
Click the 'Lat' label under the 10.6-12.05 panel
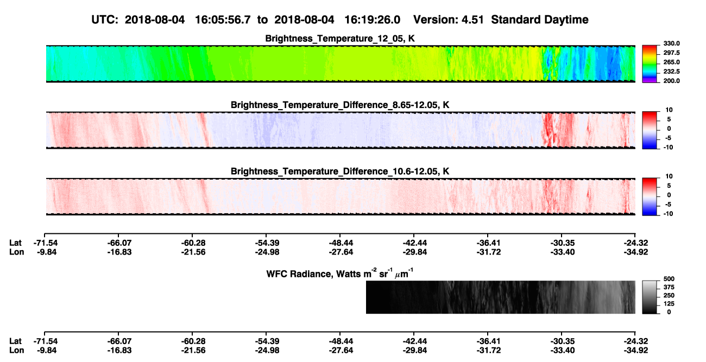click(16, 243)
